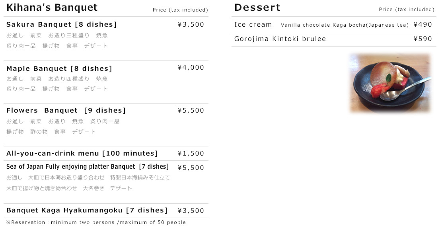The height and width of the screenshot is (226, 438).
Task: Click the reservation minimum two persons note
Action: (x=96, y=222)
